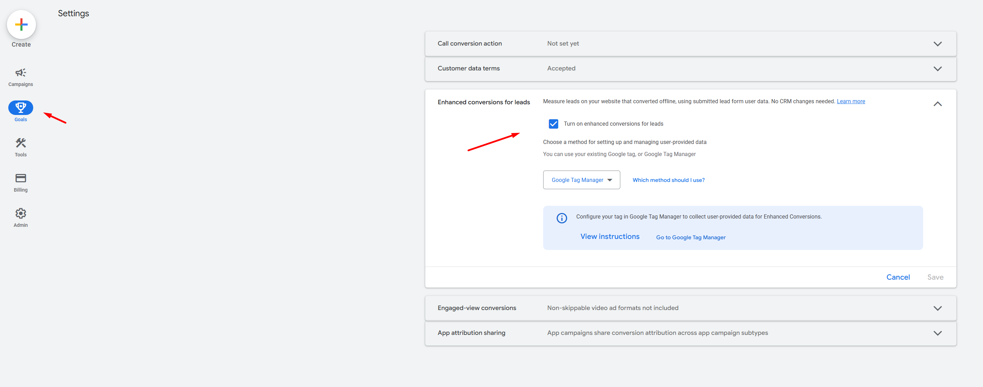Open the Google Tag Manager method dropdown

coord(581,180)
